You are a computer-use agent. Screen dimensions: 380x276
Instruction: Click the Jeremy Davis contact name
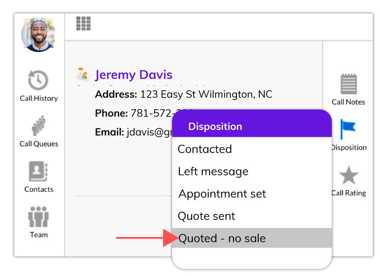[134, 75]
